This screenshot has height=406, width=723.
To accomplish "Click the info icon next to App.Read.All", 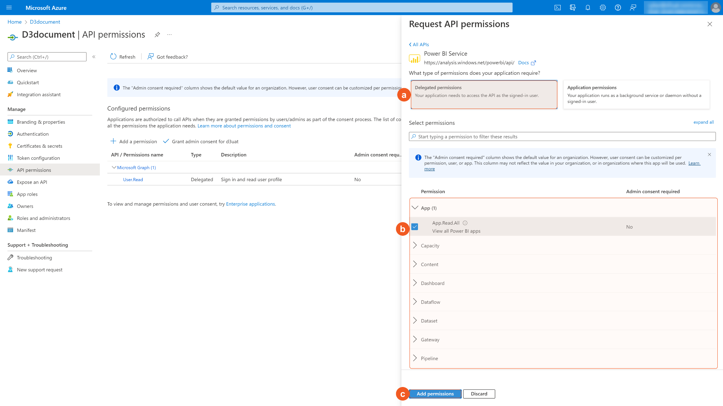I will 465,223.
